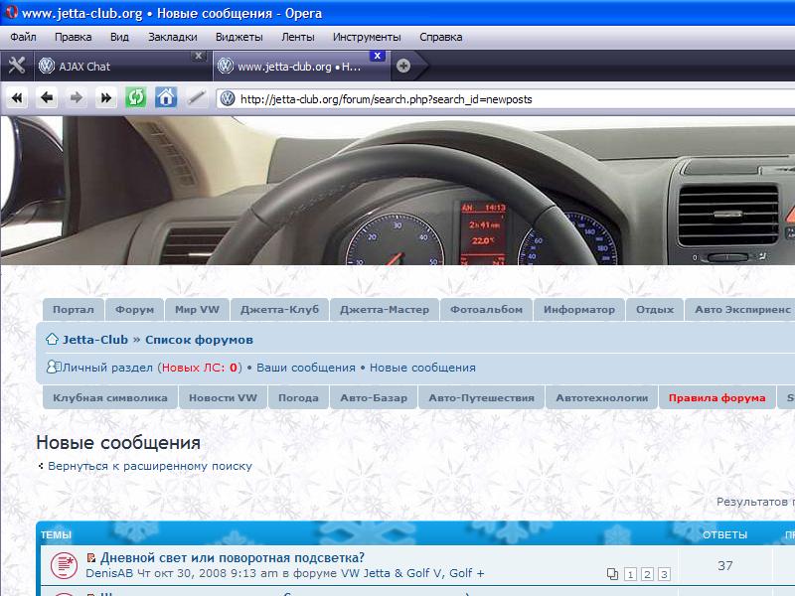
Task: Close the AJAX Chat tab
Action: [199, 56]
